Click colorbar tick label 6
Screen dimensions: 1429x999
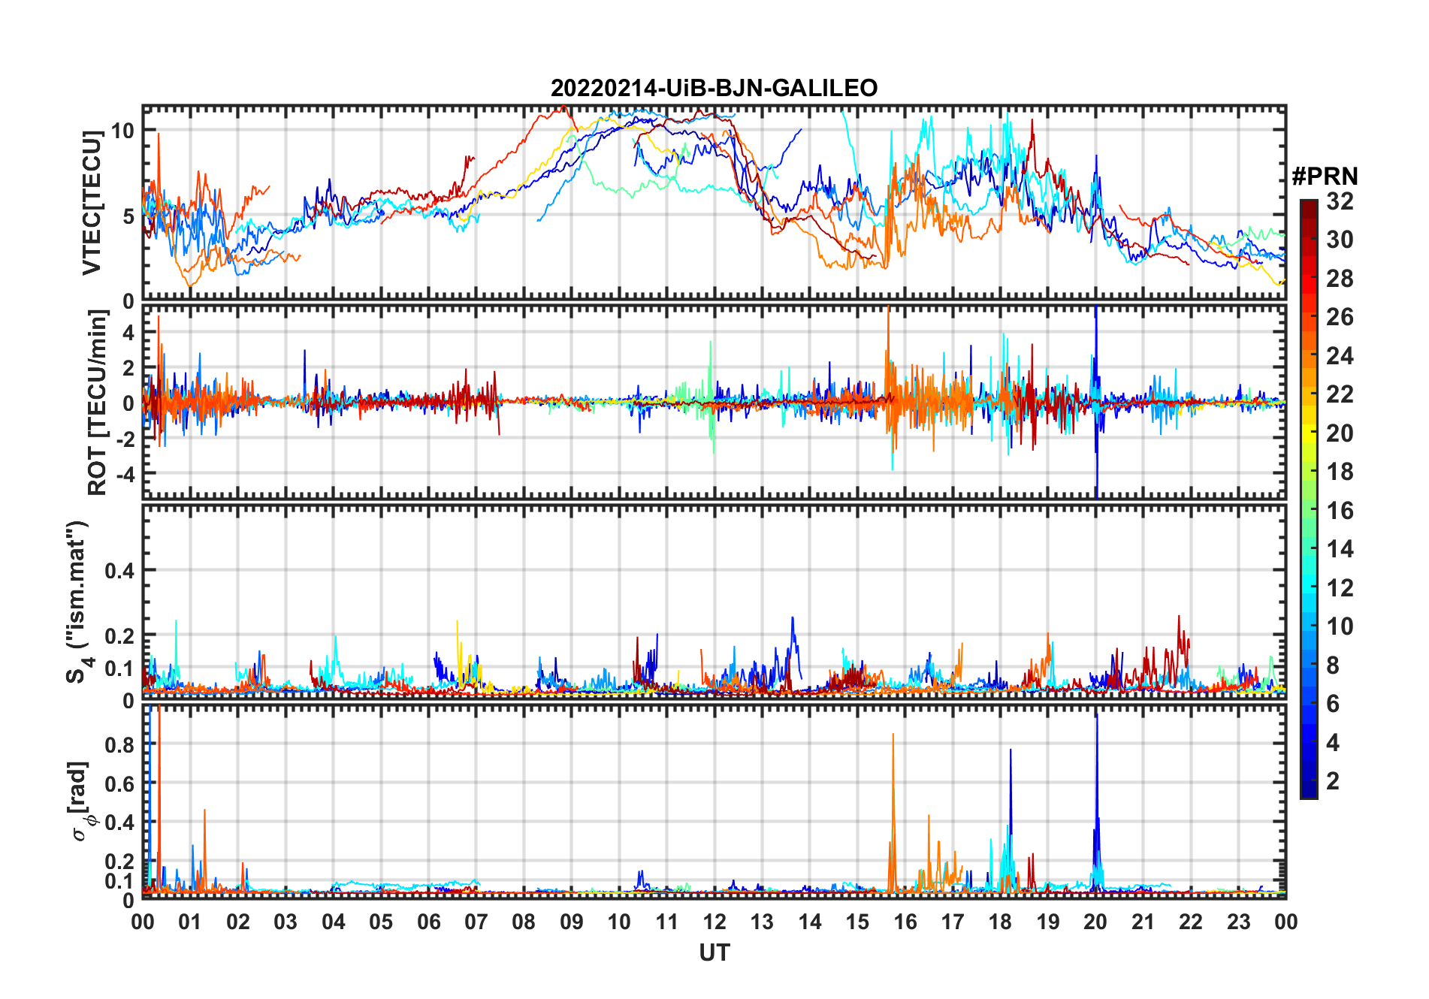(1333, 704)
